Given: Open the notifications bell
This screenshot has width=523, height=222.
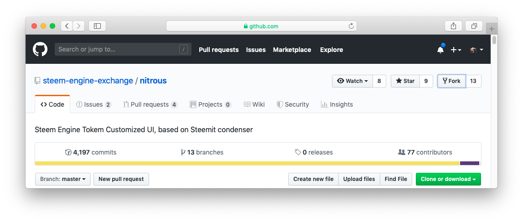Looking at the screenshot, I should (x=440, y=50).
